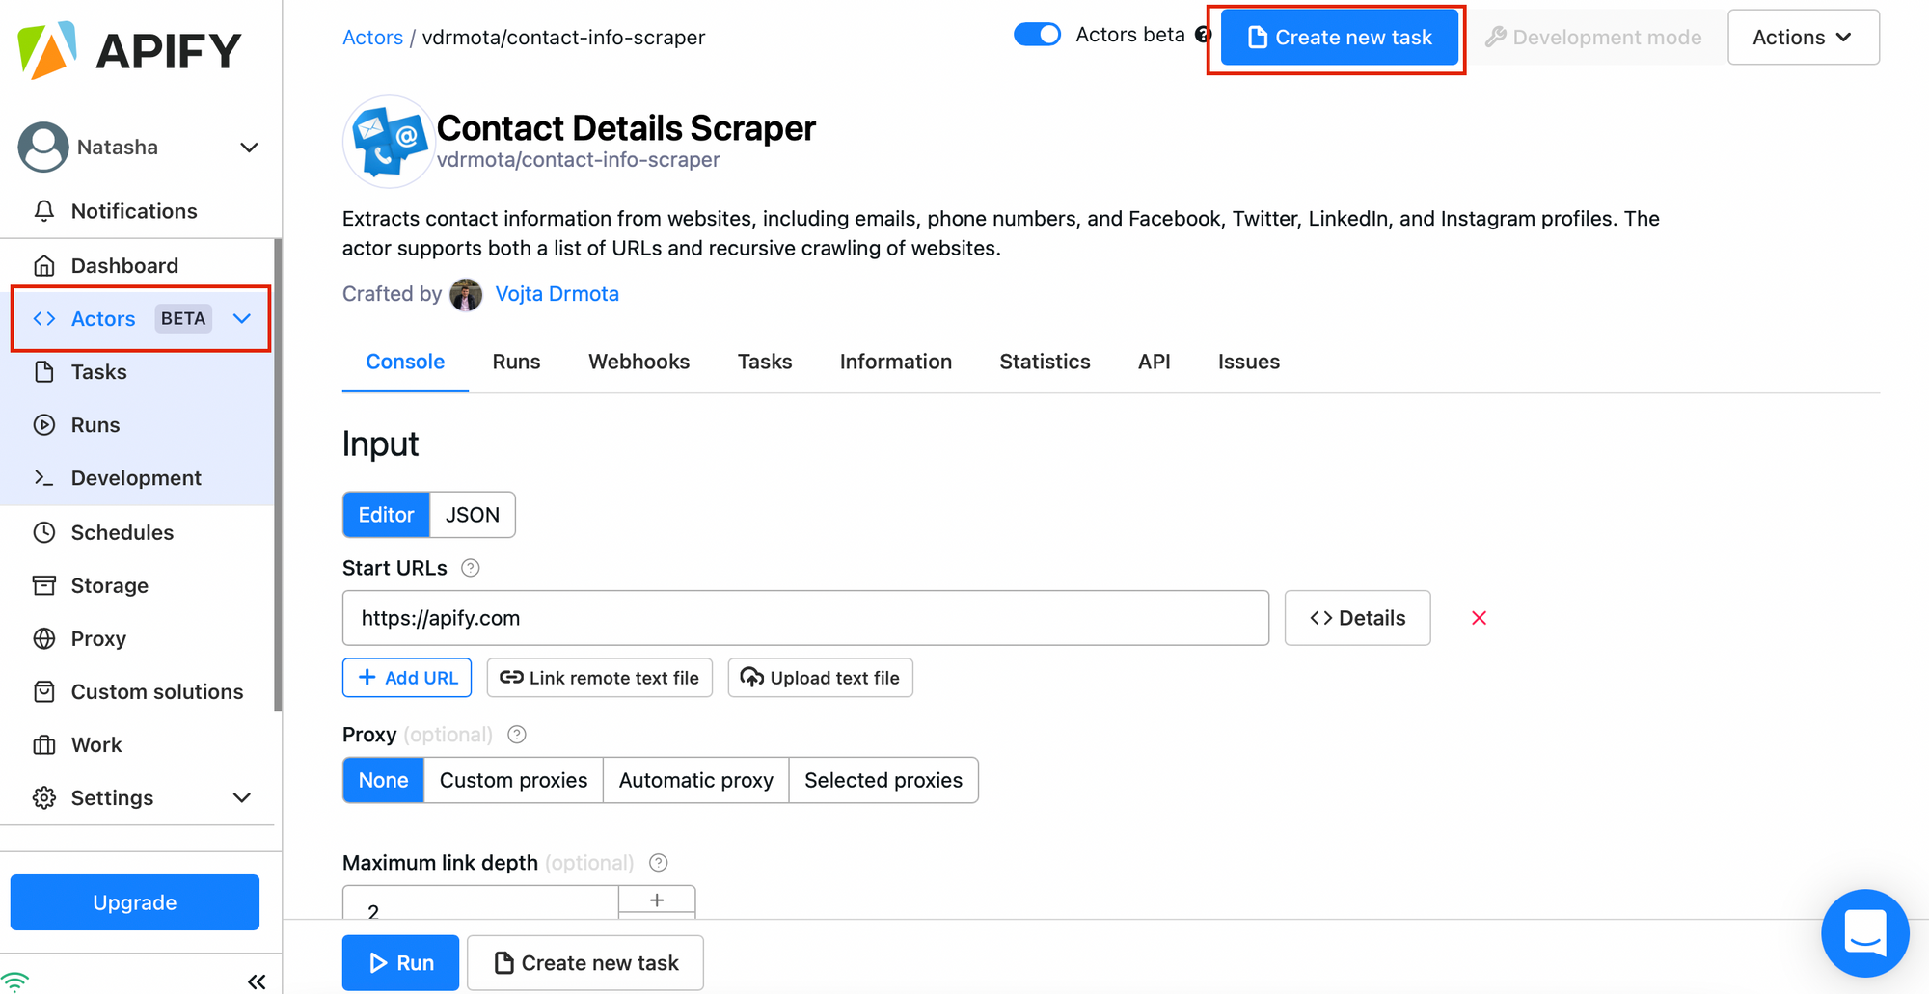1929x994 pixels.
Task: Open the chat support bubble
Action: pyautogui.click(x=1865, y=933)
